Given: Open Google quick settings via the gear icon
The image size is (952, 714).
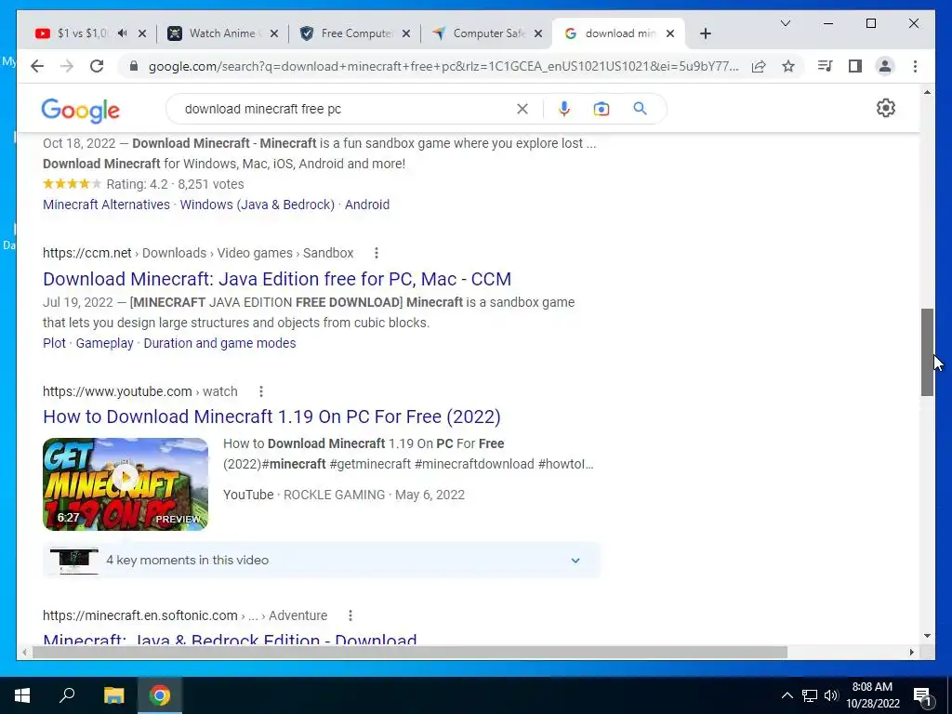Looking at the screenshot, I should coord(886,108).
